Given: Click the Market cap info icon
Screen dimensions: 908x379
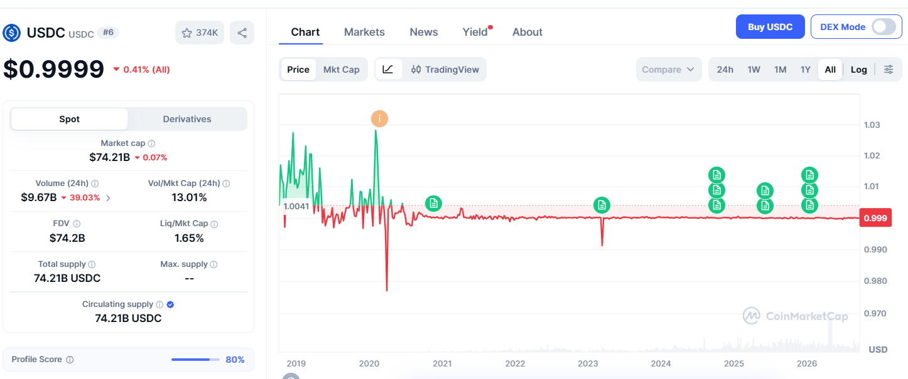Looking at the screenshot, I should tap(151, 143).
